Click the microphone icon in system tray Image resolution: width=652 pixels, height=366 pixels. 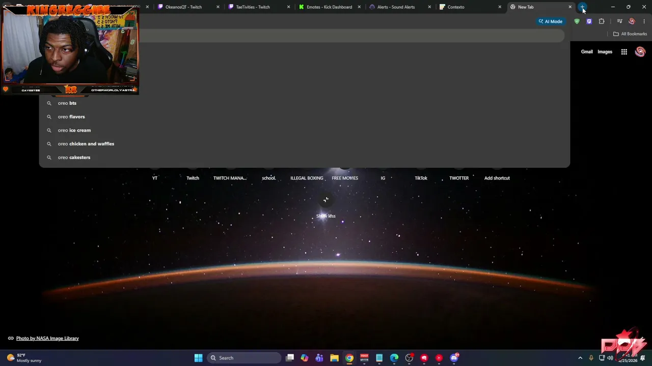pos(591,358)
